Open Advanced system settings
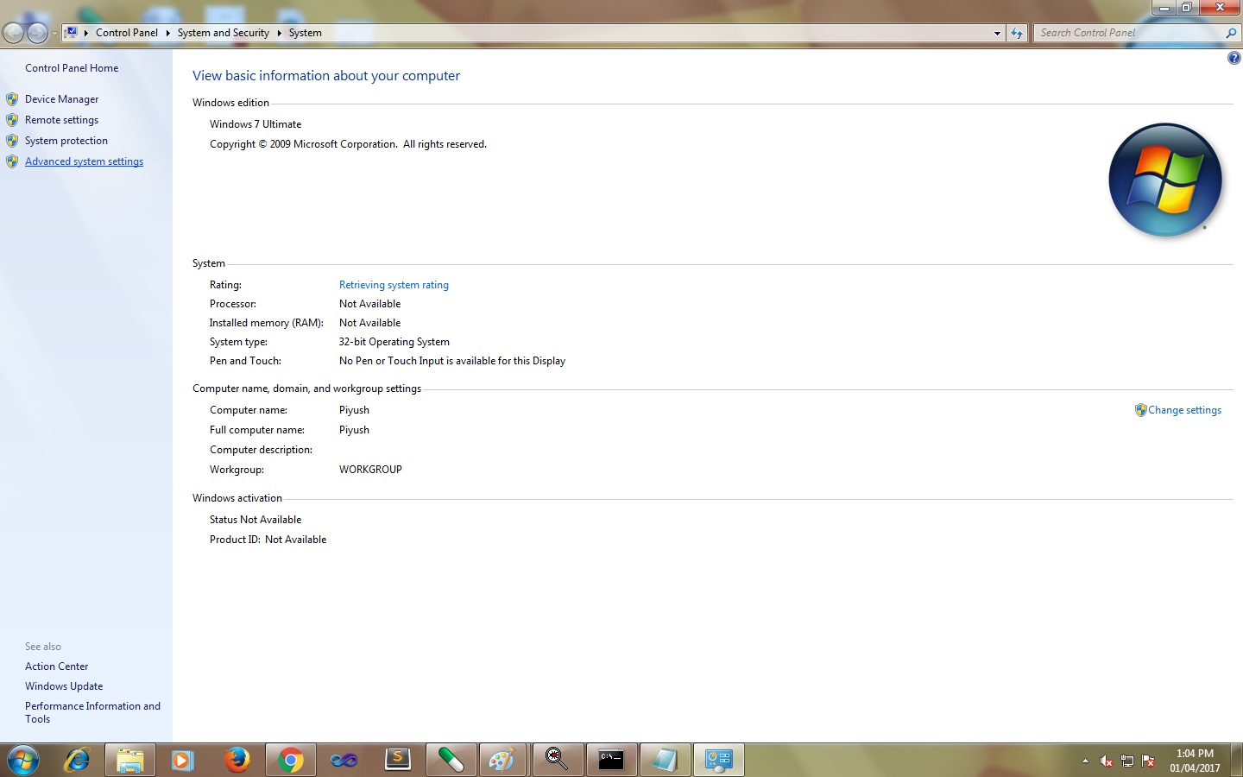The width and height of the screenshot is (1243, 777). (84, 161)
